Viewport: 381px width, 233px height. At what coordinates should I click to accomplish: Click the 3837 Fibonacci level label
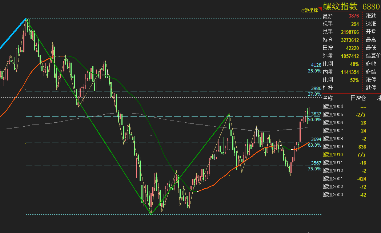tap(316, 114)
